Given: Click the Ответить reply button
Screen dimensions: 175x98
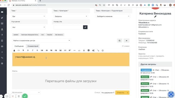Looking at the screenshot, I should (x=121, y=93).
